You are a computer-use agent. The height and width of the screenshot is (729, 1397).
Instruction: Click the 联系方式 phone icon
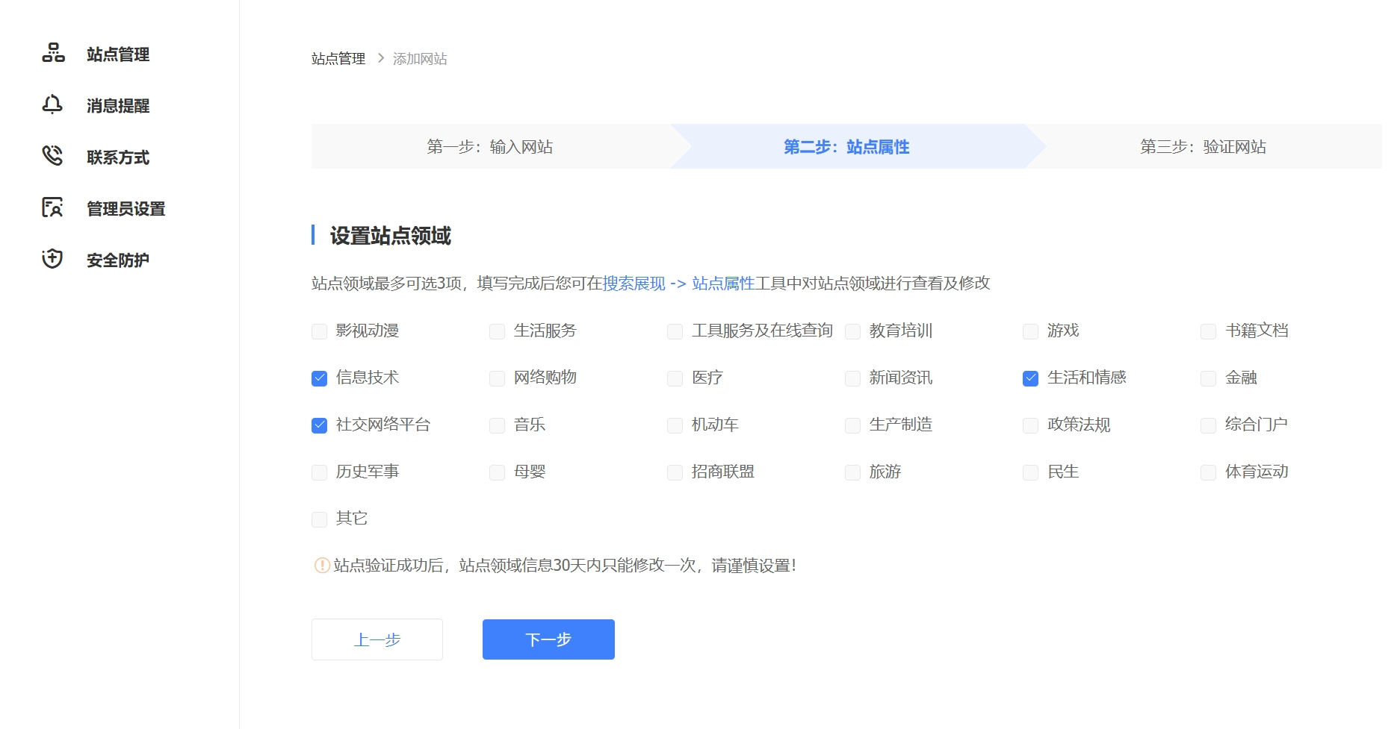(52, 156)
